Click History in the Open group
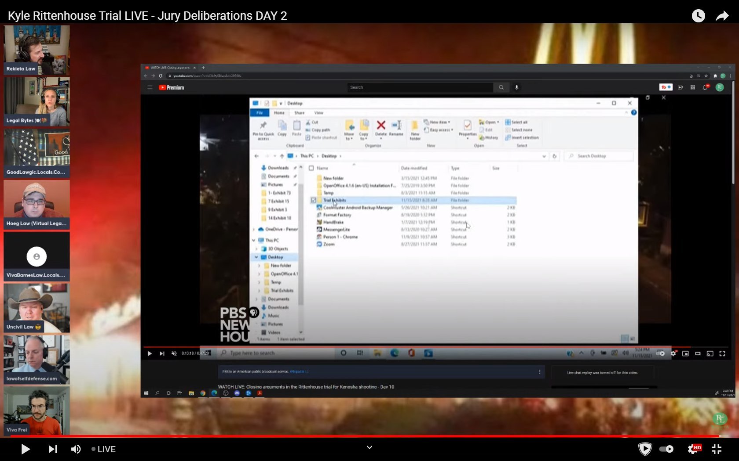The width and height of the screenshot is (739, 461). click(489, 137)
